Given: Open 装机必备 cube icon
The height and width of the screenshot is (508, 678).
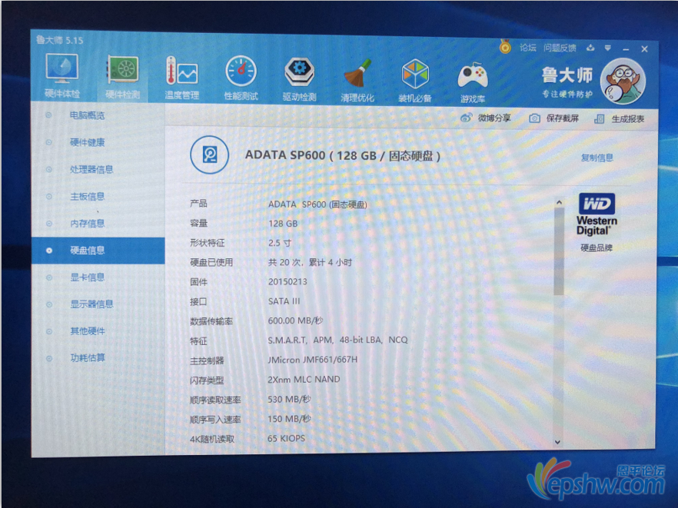Looking at the screenshot, I should coord(415,75).
